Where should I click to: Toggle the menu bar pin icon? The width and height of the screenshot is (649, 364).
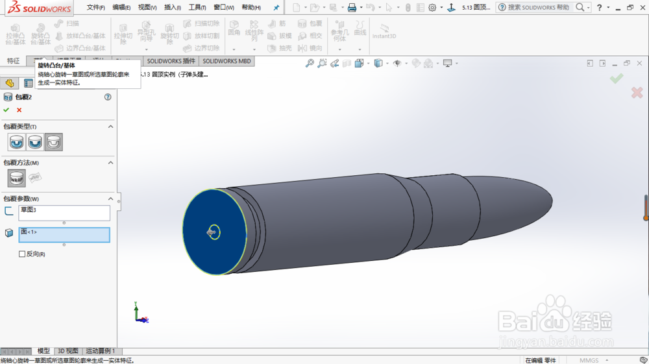[276, 7]
